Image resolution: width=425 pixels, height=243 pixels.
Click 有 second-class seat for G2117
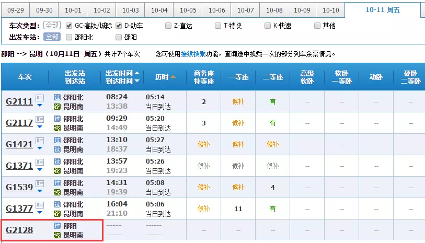273,123
